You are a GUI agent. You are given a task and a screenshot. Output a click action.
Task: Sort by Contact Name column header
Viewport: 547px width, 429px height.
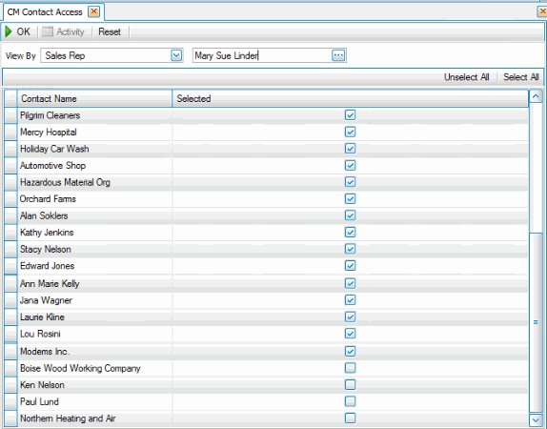pos(94,99)
